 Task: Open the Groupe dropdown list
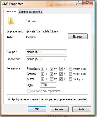[46, 52]
